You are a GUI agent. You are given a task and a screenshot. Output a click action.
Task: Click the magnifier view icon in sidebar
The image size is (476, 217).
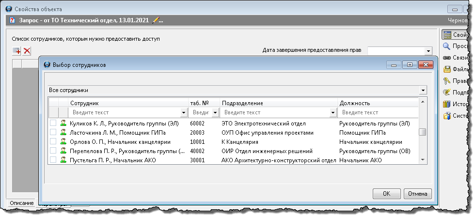pos(446,46)
